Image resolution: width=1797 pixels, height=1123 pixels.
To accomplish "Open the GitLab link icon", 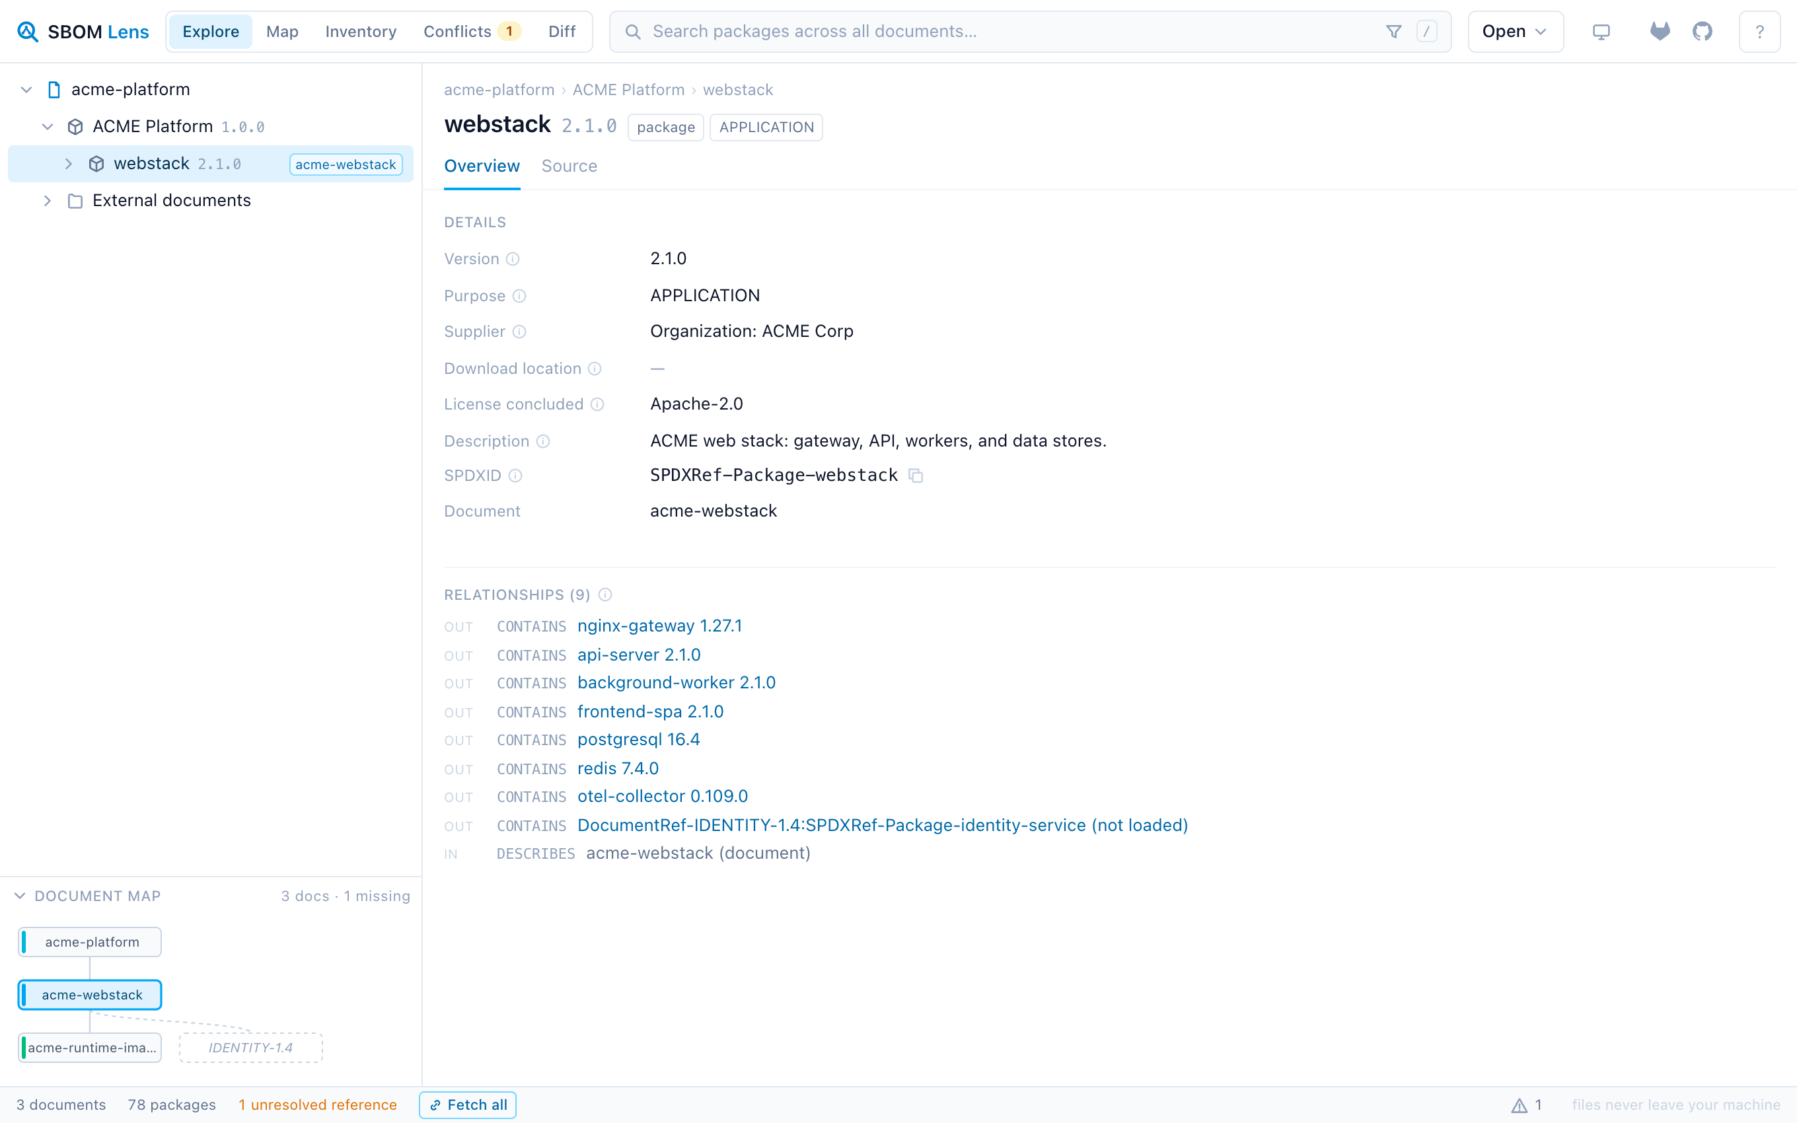I will [1660, 31].
